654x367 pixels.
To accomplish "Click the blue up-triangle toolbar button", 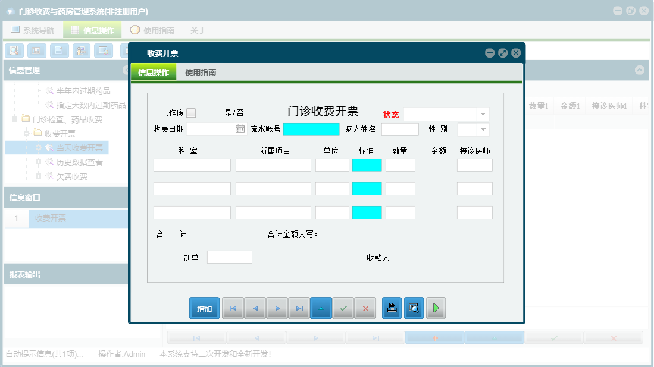I will click(321, 308).
